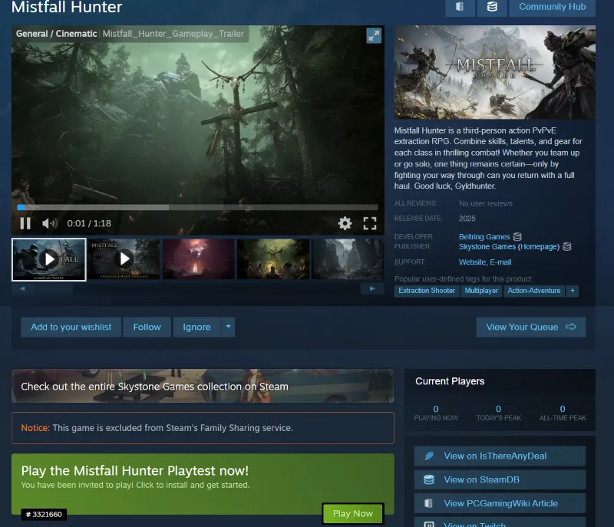Open the publisher Homepage link

[x=539, y=247]
